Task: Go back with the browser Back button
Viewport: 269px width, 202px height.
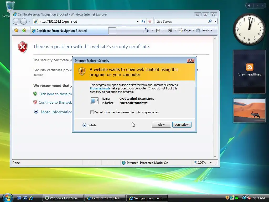Action: pos(16,22)
